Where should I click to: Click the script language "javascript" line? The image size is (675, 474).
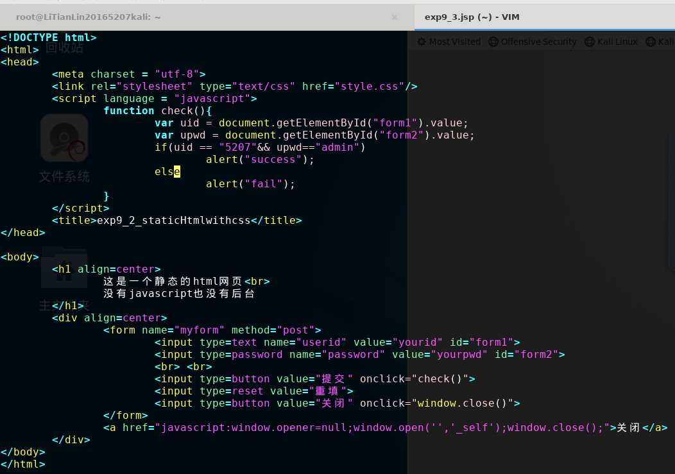[x=154, y=99]
